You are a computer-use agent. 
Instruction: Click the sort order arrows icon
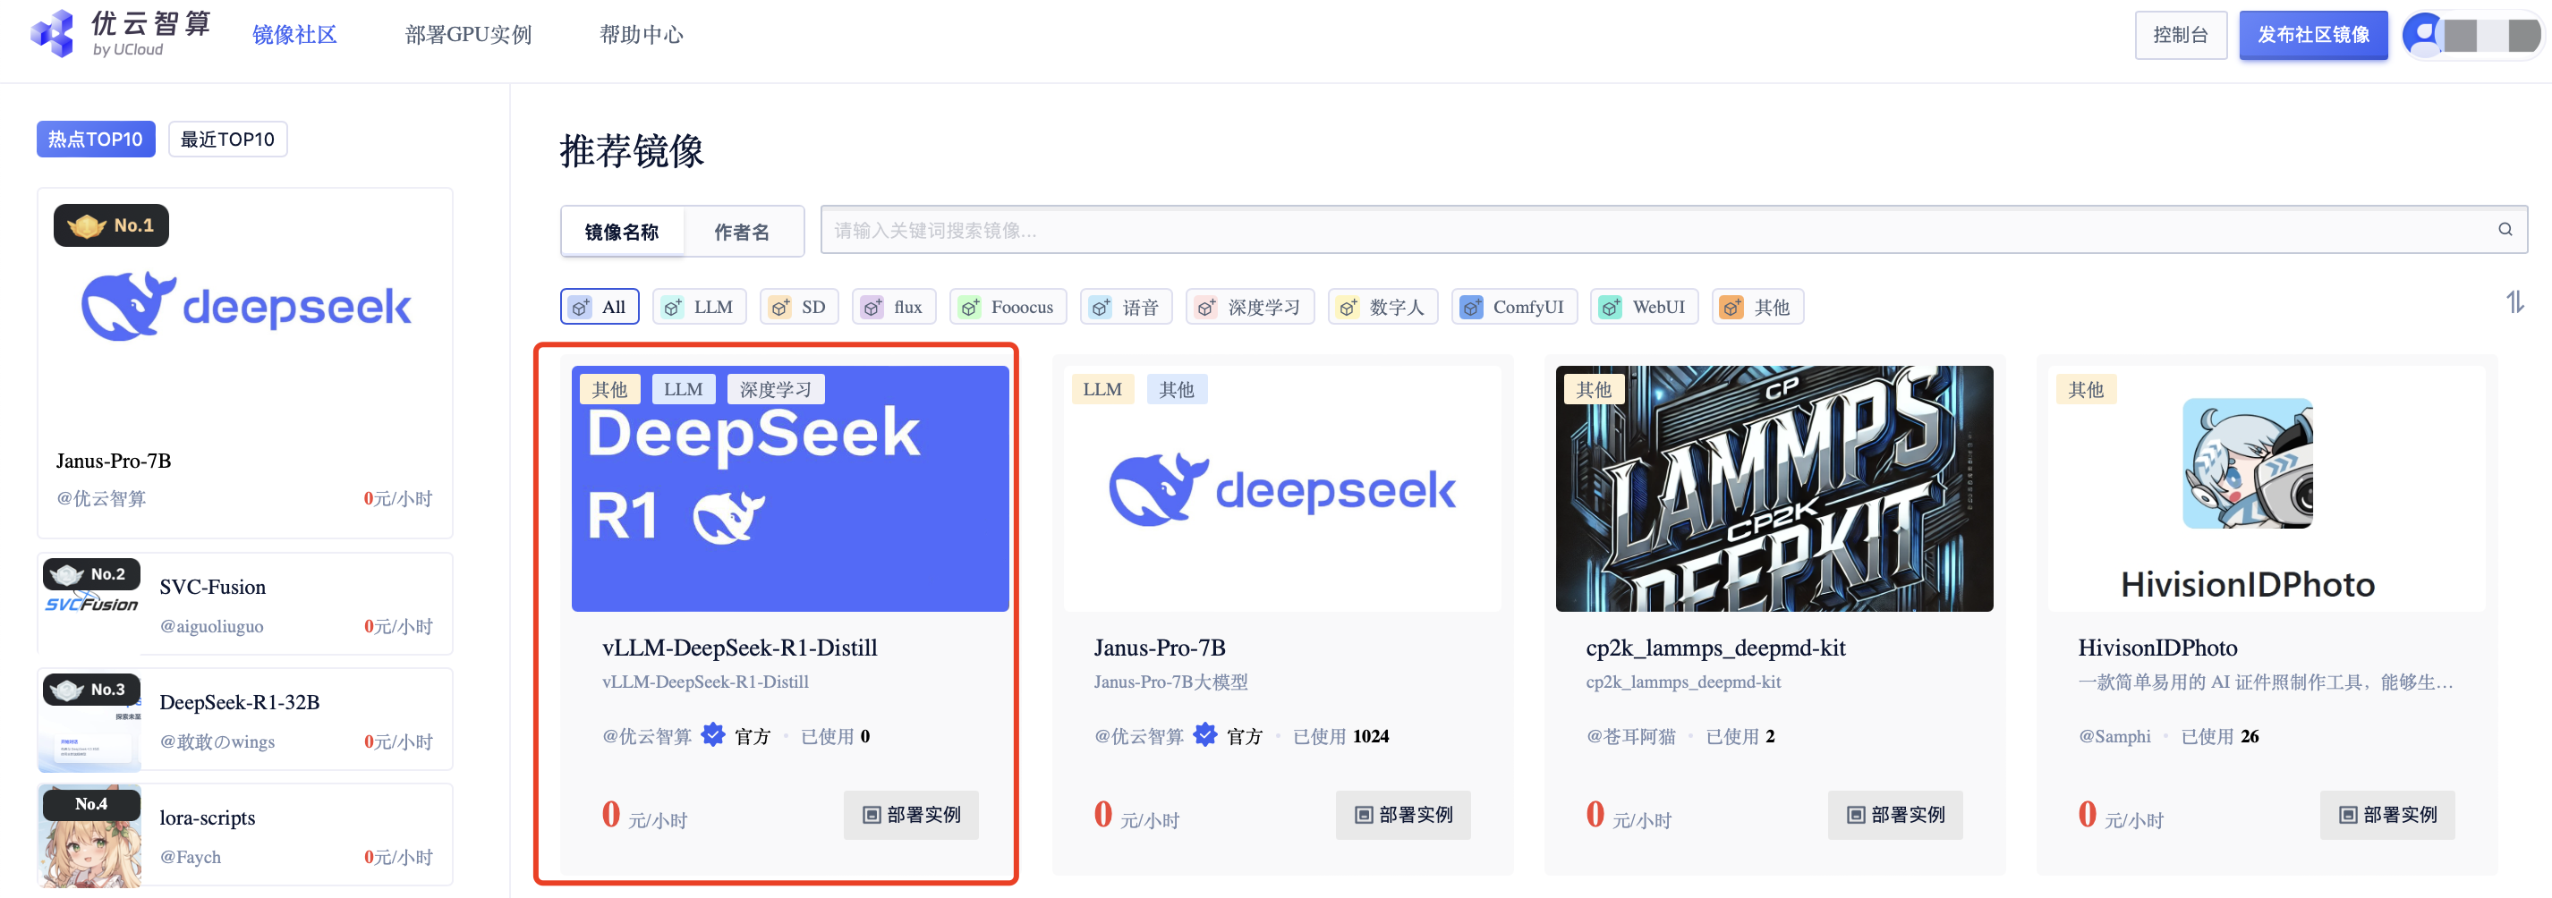(x=2514, y=302)
